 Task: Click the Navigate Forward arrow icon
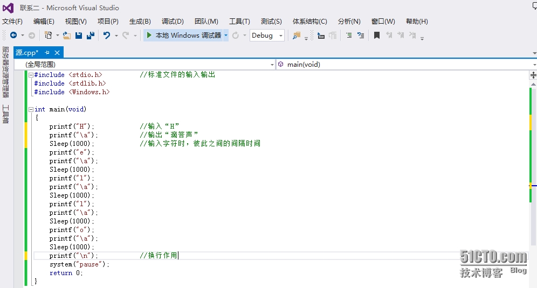[31, 35]
